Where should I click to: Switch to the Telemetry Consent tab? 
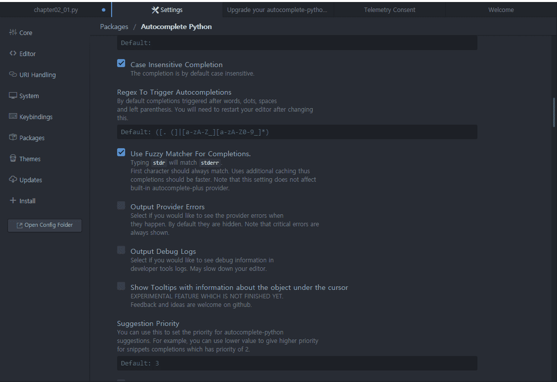(389, 10)
